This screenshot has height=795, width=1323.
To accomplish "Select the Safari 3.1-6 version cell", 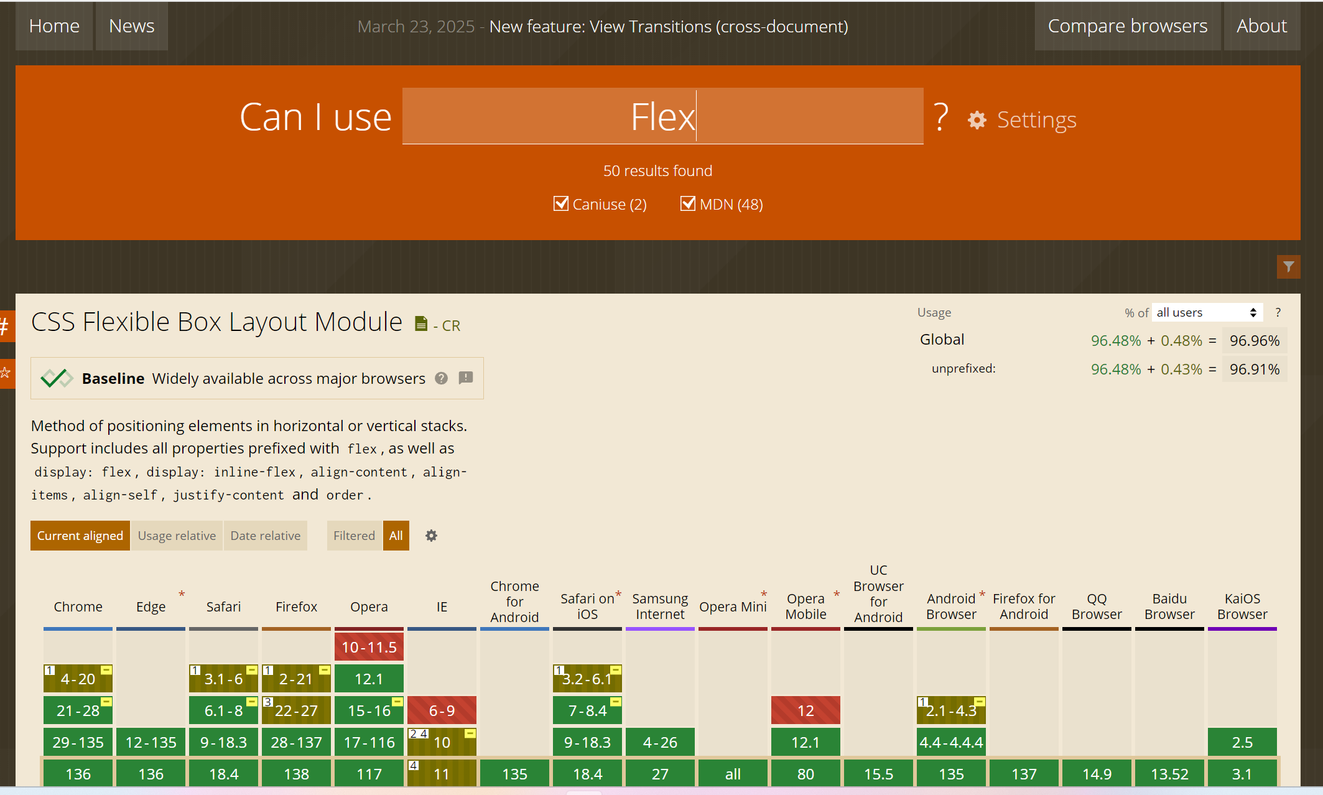I will [x=223, y=679].
